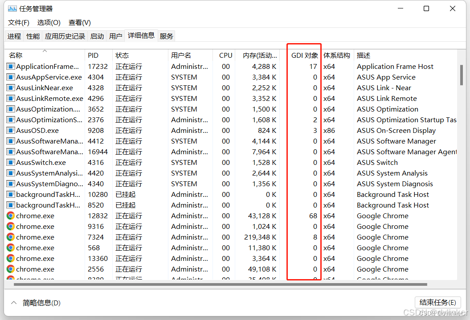Viewport: 470px width, 320px height.
Task: Click the horizontal scrollbar thumb
Action: (x=221, y=284)
